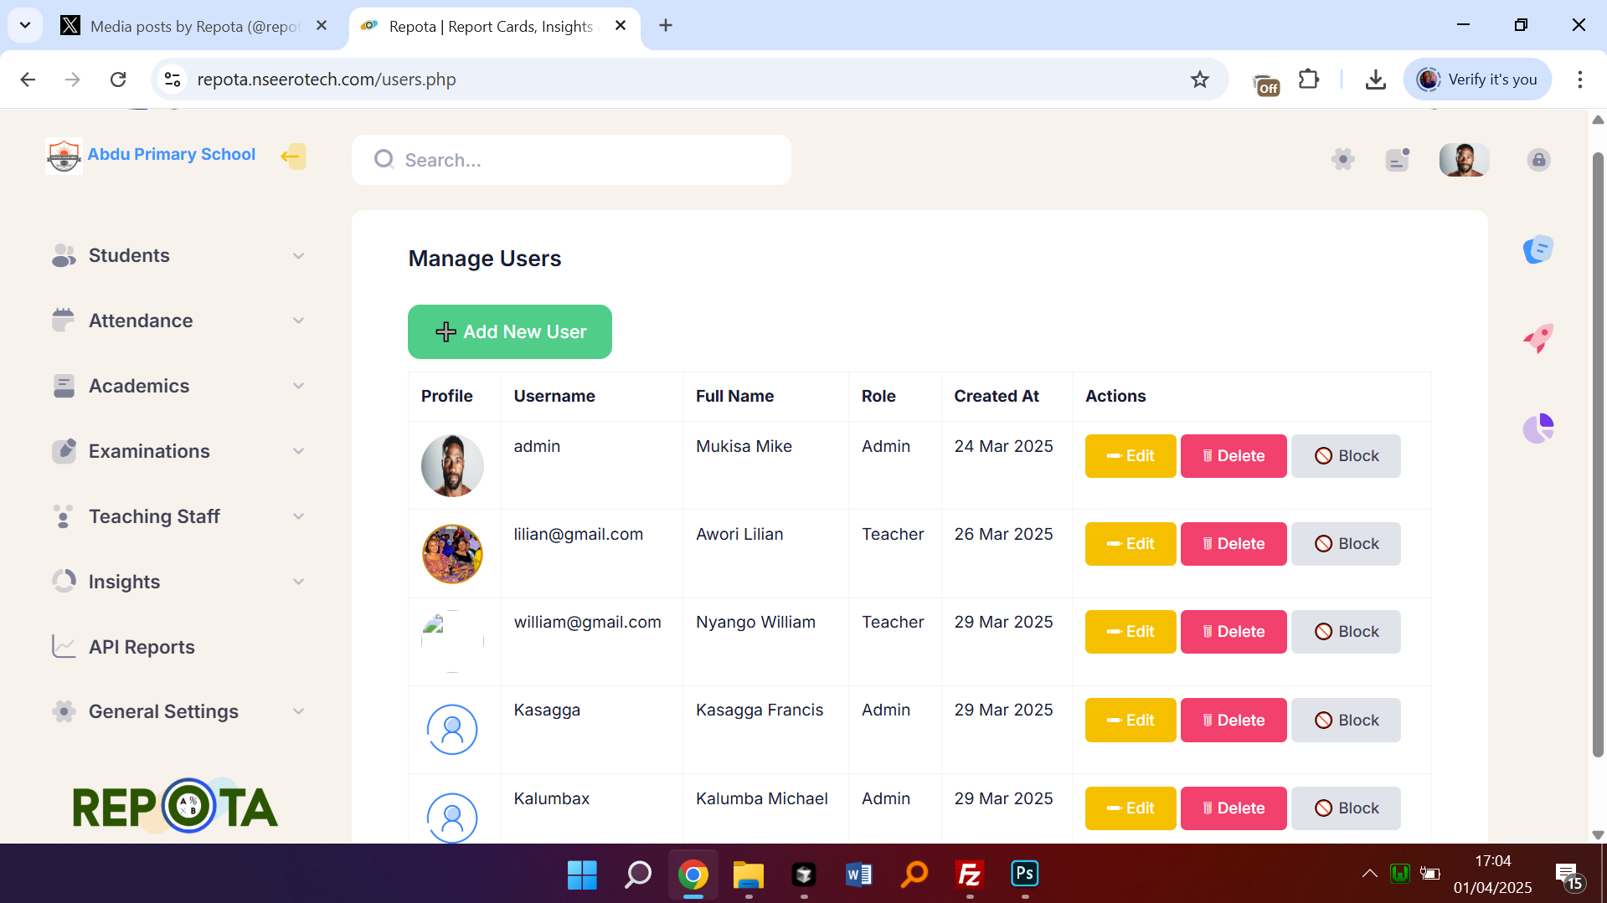This screenshot has width=1607, height=903.
Task: Block the admin user Mukisa Mike
Action: point(1345,456)
